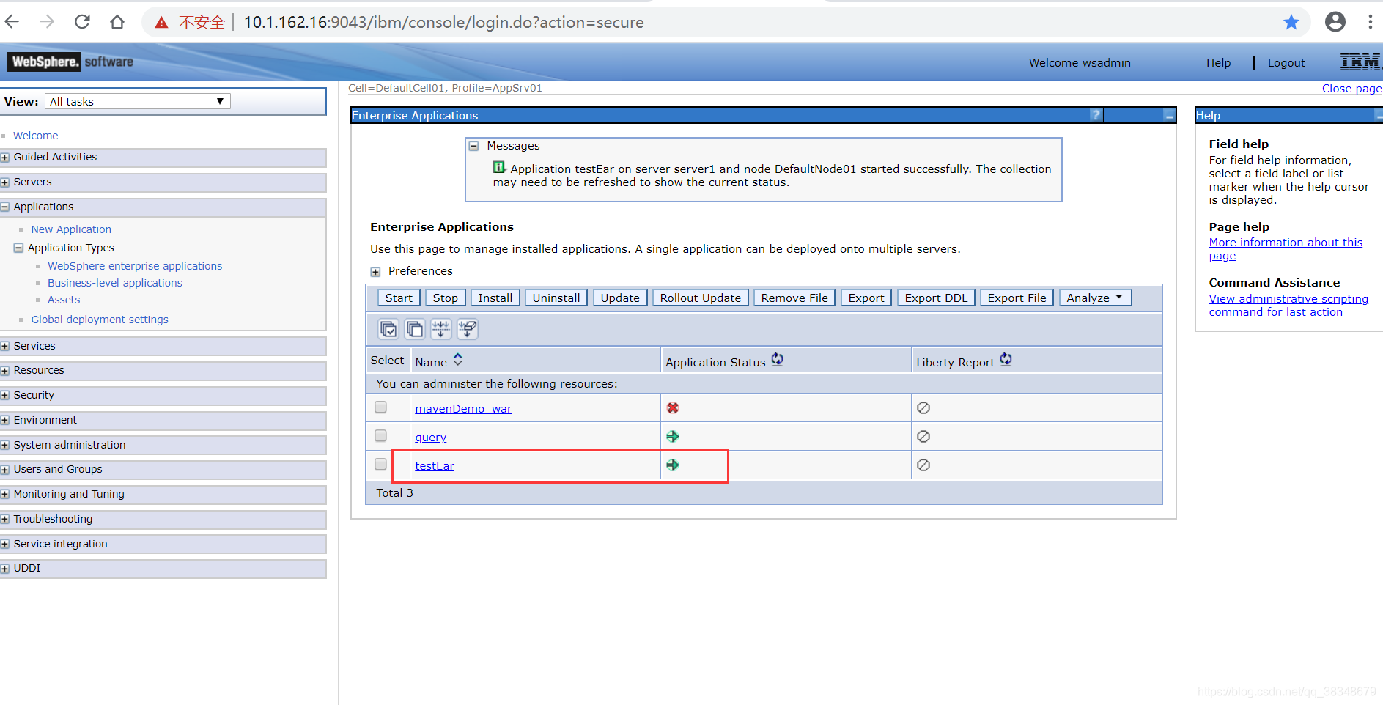
Task: Click the Clear Filter Value icon
Action: click(x=468, y=329)
